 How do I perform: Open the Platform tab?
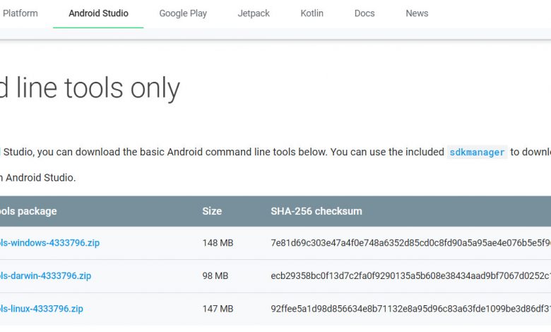pos(20,13)
